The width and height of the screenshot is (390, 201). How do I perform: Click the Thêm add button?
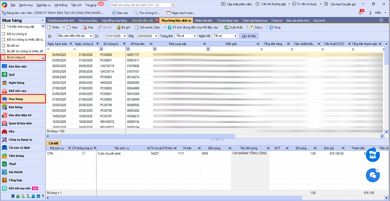pyautogui.click(x=54, y=28)
